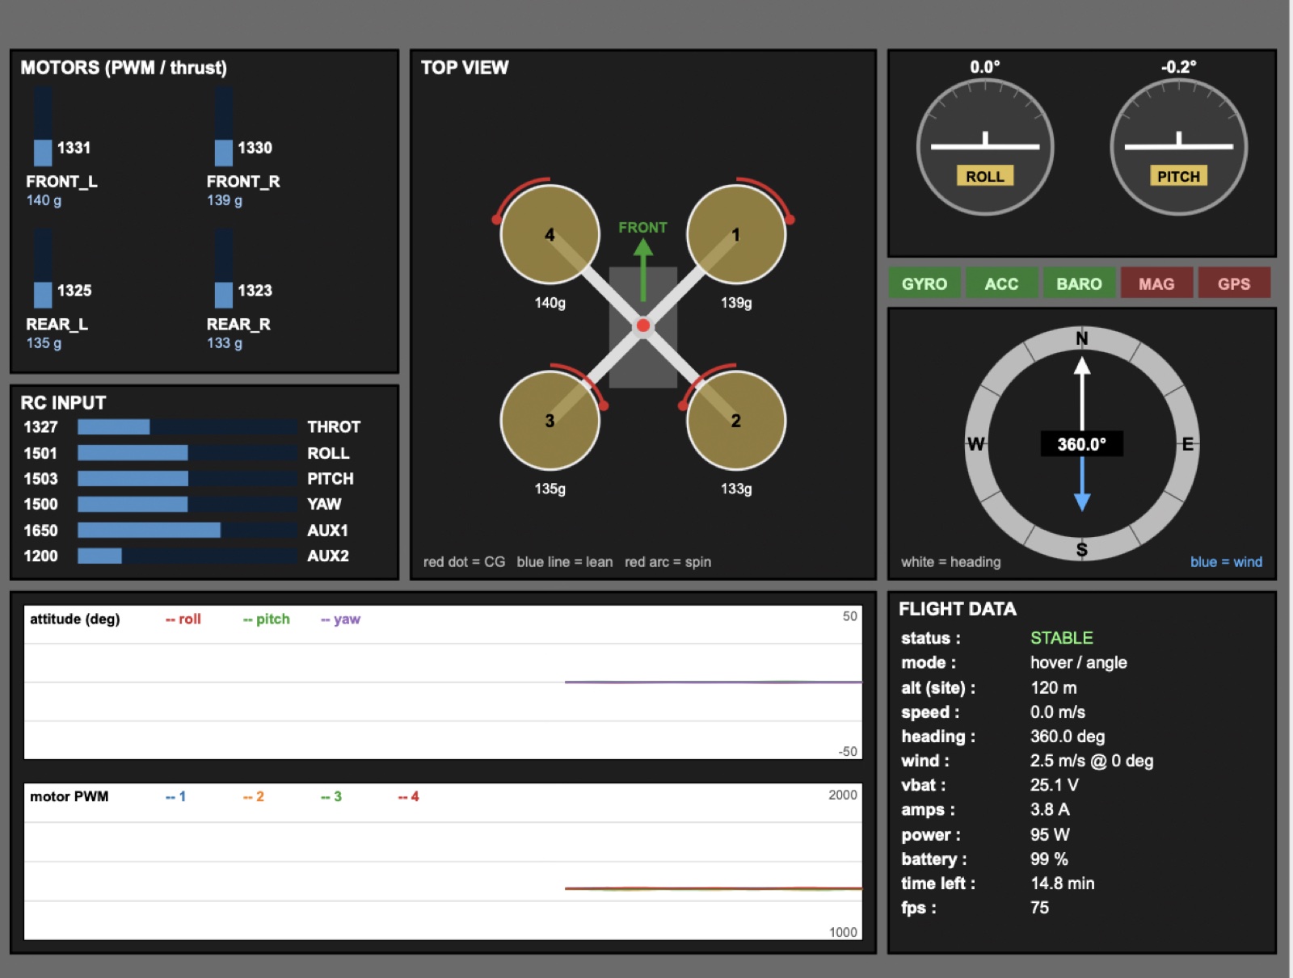The image size is (1293, 978).
Task: Click legend 3 in motor PWM chart
Action: [x=331, y=796]
